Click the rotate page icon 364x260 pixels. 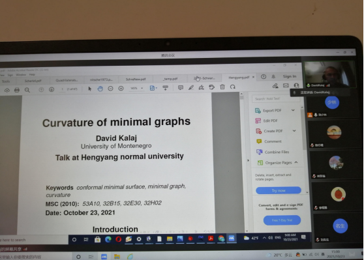(x=233, y=87)
